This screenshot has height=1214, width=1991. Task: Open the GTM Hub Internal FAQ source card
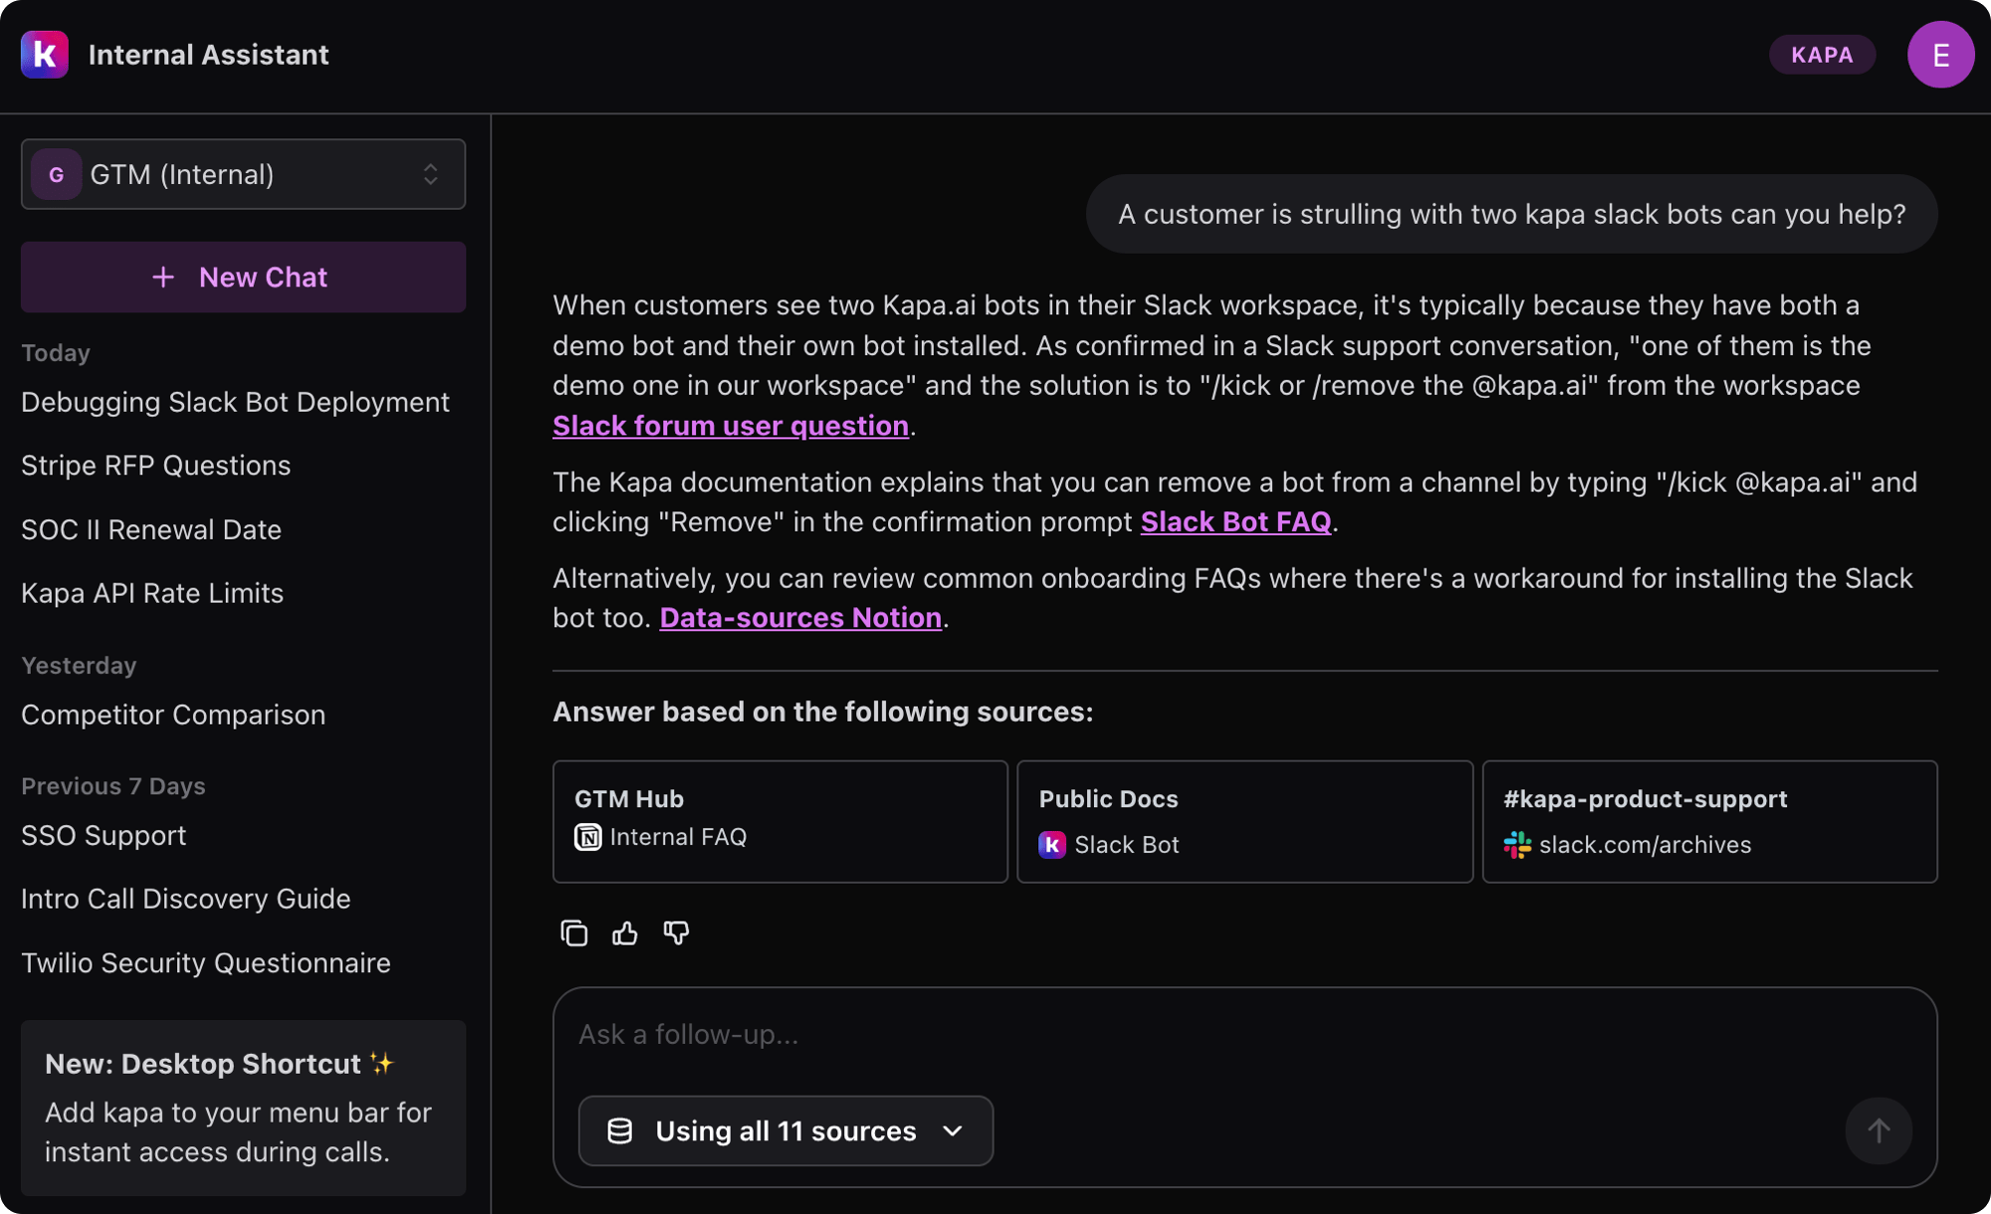point(780,822)
